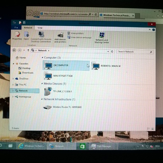Refresh the Network folder view
The height and width of the screenshot is (163, 163).
pyautogui.click(x=112, y=51)
